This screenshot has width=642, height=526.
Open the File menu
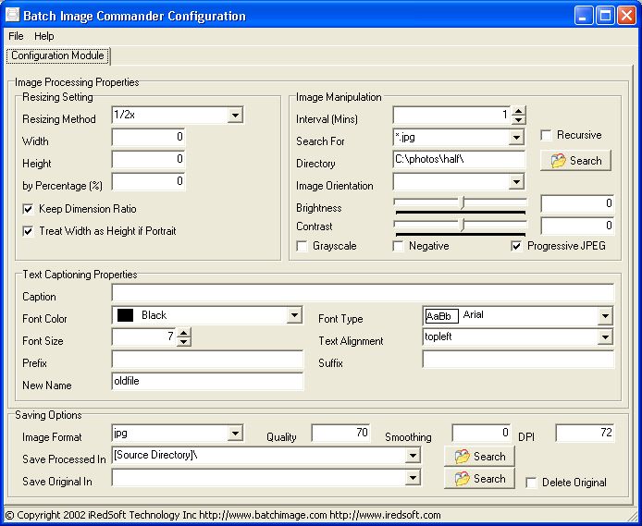click(x=16, y=36)
